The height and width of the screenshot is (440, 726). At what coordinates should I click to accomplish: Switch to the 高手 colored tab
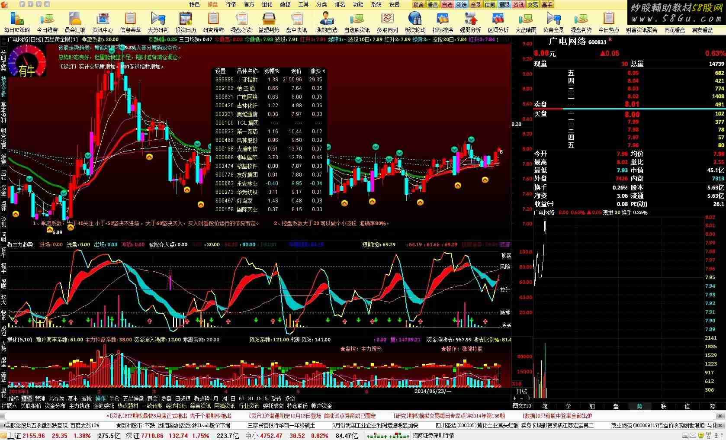[547, 5]
